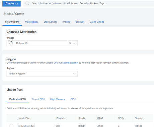Click the Dedicated 4 GB plan name
Screen dimensions: 154x127
[x=26, y=126]
